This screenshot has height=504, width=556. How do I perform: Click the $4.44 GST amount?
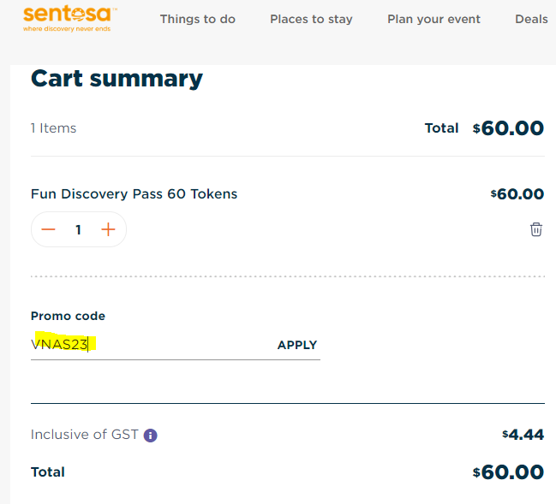coord(523,435)
